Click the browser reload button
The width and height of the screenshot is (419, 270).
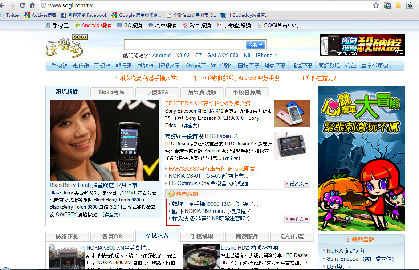[x=23, y=5]
